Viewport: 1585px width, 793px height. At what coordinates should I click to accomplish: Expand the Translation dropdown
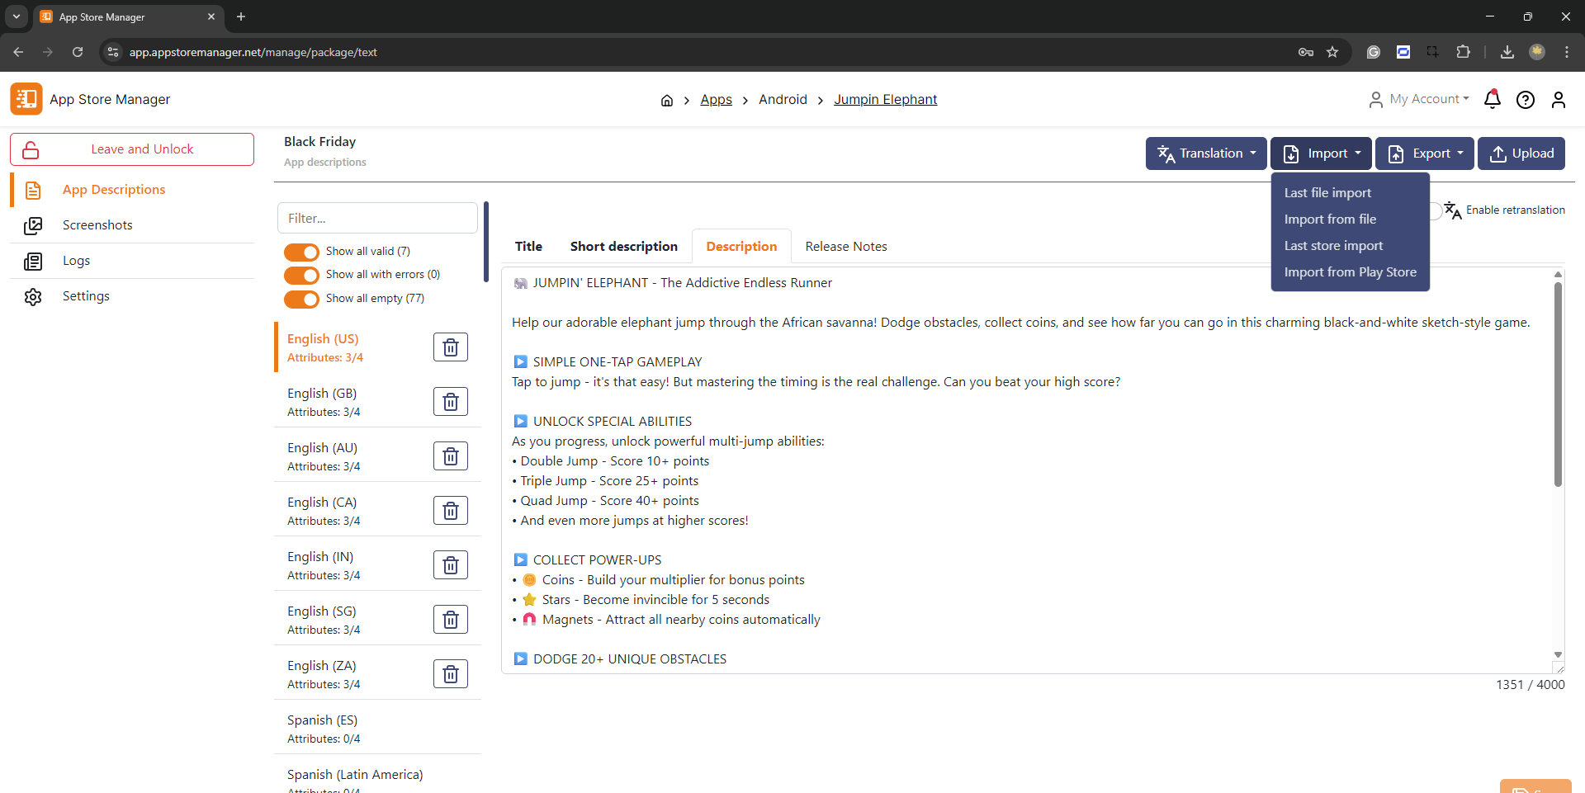click(1205, 153)
